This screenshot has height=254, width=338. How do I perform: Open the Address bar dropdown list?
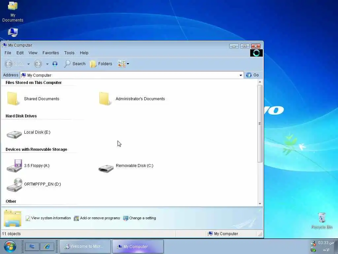241,75
